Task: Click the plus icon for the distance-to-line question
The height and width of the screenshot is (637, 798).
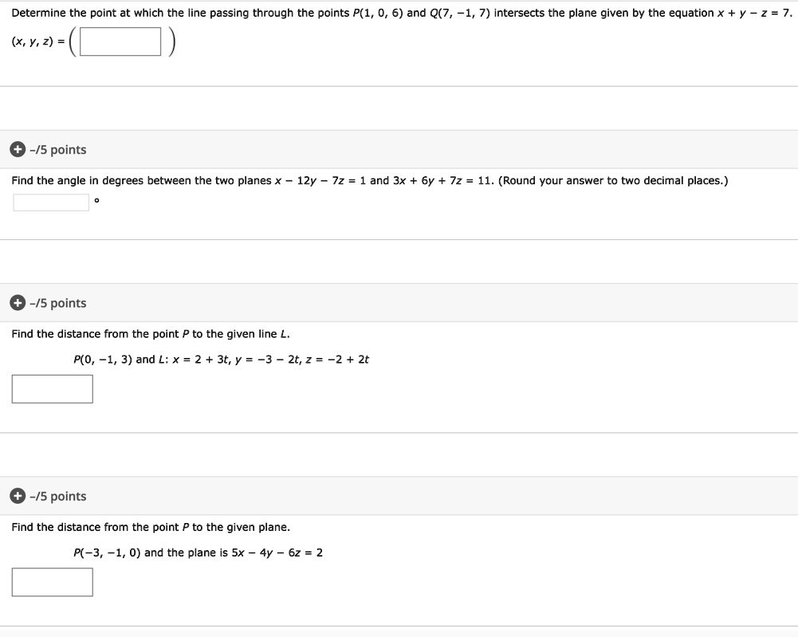Action: [17, 302]
